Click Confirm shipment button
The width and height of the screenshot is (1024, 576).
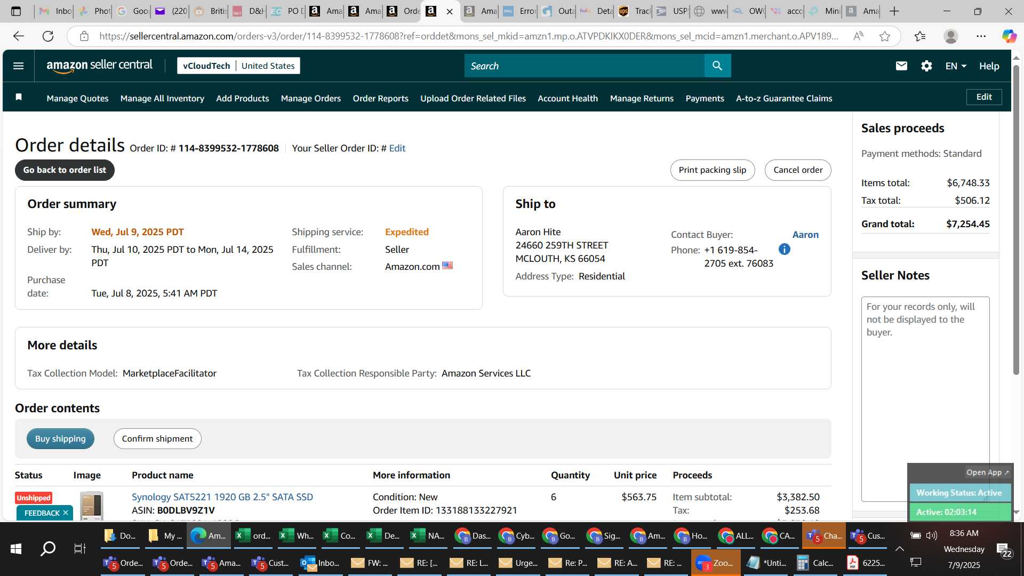point(157,438)
